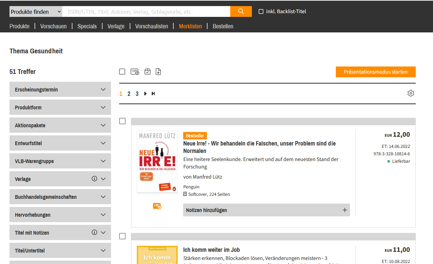Open the Specials menu
Image resolution: width=433 pixels, height=264 pixels.
click(x=87, y=26)
